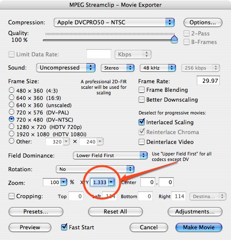Click the Top cropping value field
The height and width of the screenshot is (240, 231).
click(76, 196)
